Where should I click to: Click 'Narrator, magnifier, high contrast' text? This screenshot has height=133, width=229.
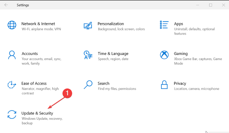[40, 91]
